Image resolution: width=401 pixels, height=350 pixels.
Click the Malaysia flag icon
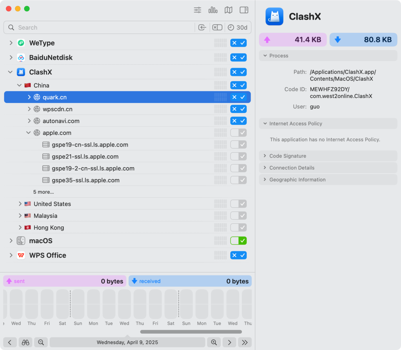[28, 216]
